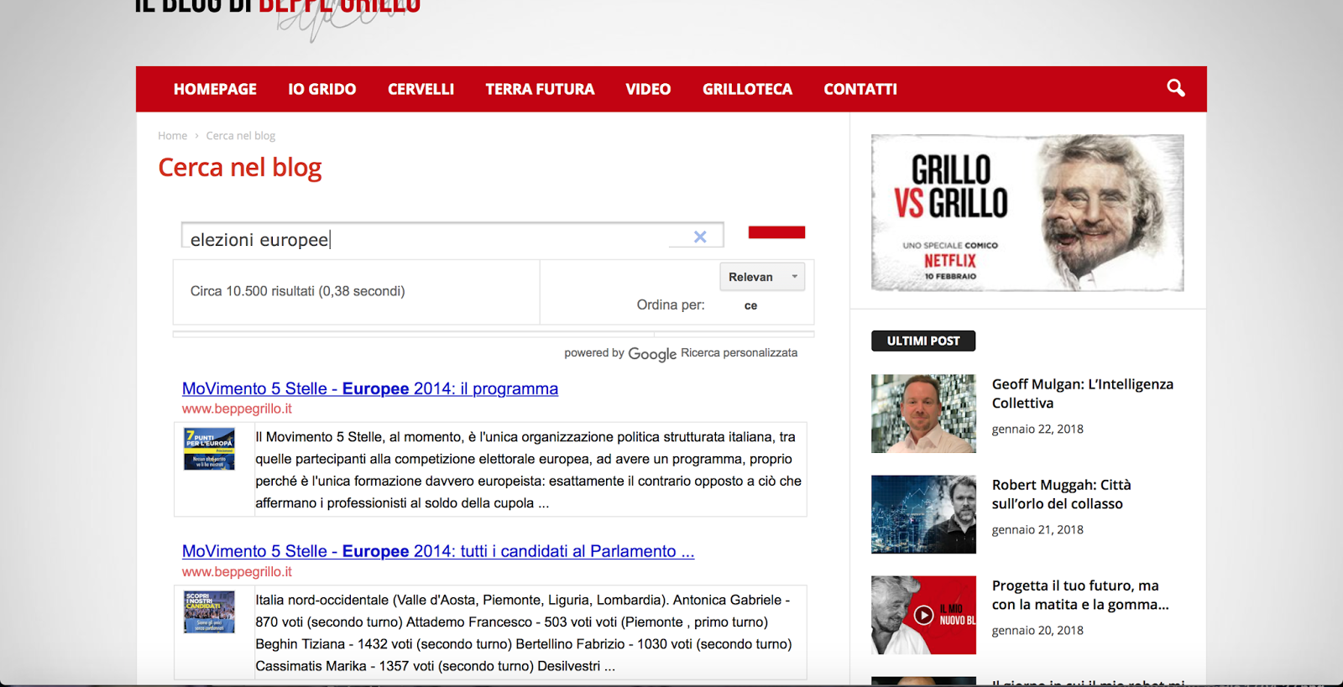The image size is (1343, 687).
Task: Open the search magnifier icon in navbar
Action: [x=1176, y=88]
